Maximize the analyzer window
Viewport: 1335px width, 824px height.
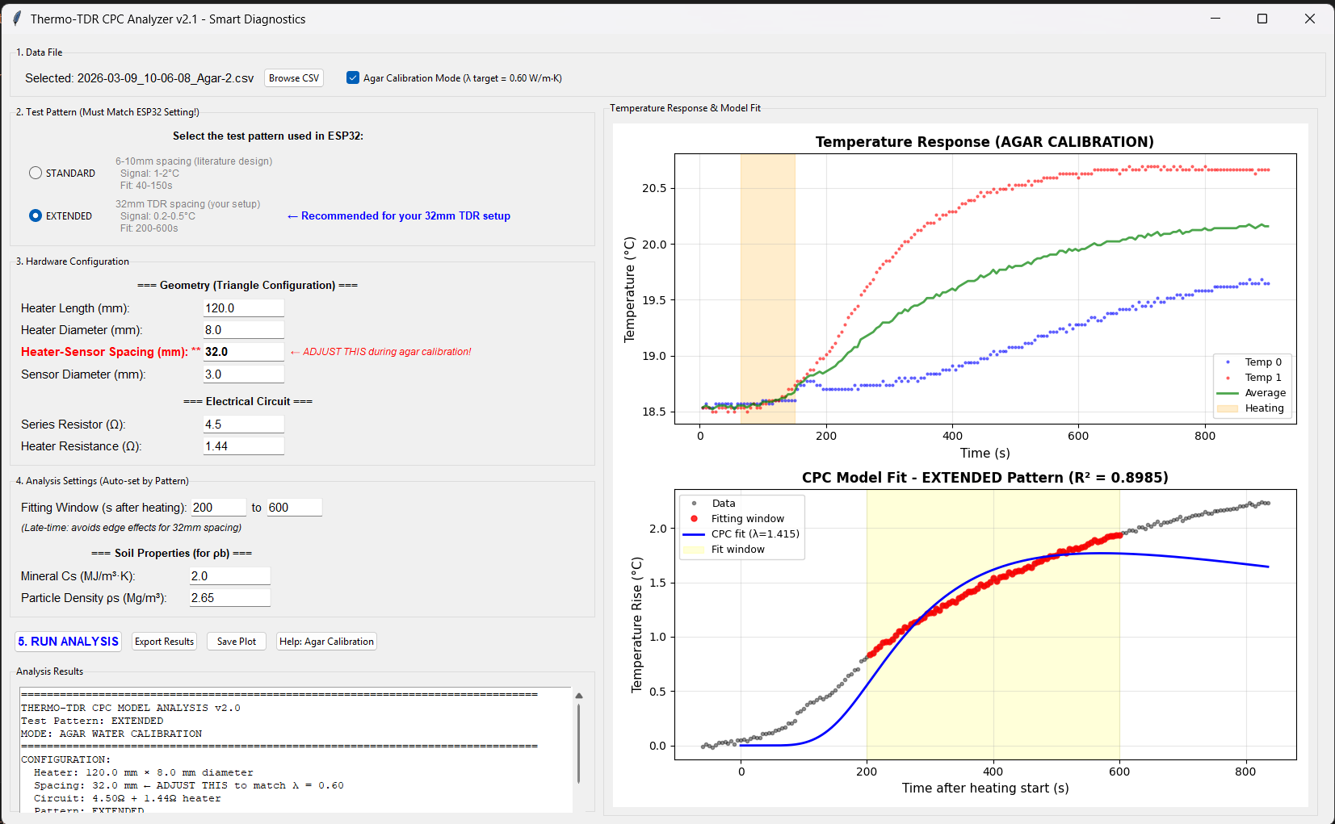(x=1262, y=19)
